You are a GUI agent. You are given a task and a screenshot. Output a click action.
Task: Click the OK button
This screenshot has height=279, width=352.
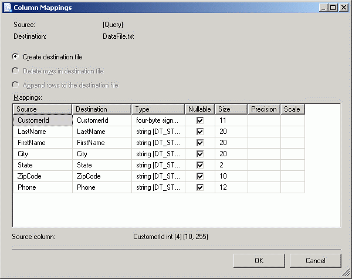259,260
